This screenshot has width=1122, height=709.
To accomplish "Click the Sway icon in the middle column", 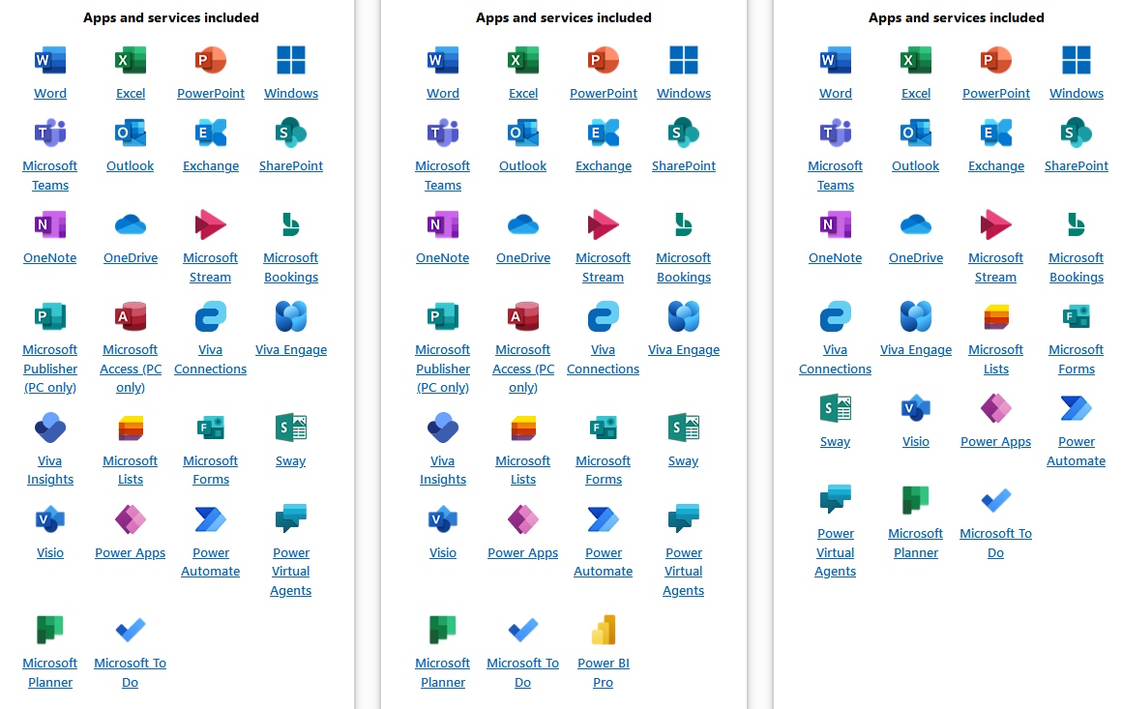I will point(684,428).
